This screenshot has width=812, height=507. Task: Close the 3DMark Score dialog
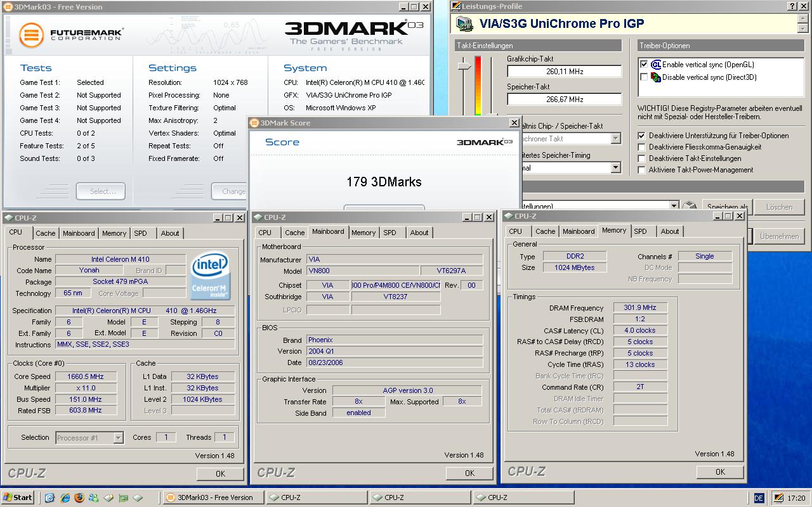(x=514, y=123)
